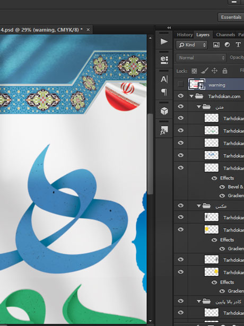Filter layers by adjustment layers icon
Screen dimensions: 244x326
(227, 45)
